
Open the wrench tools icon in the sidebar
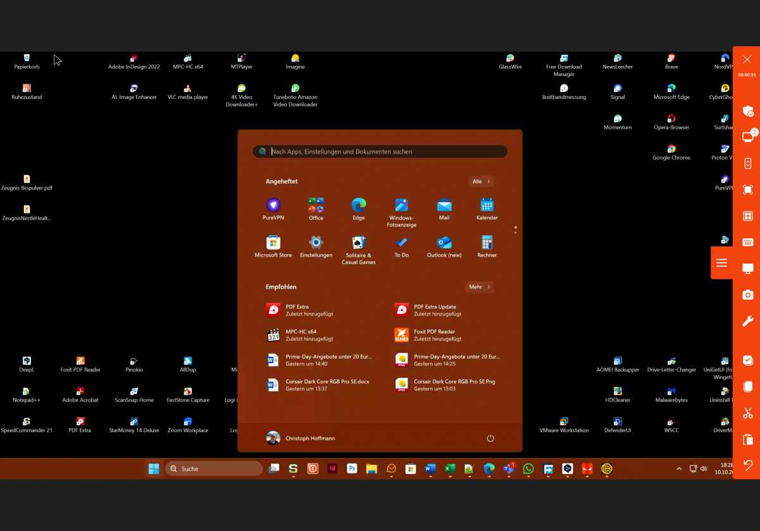[x=747, y=321]
